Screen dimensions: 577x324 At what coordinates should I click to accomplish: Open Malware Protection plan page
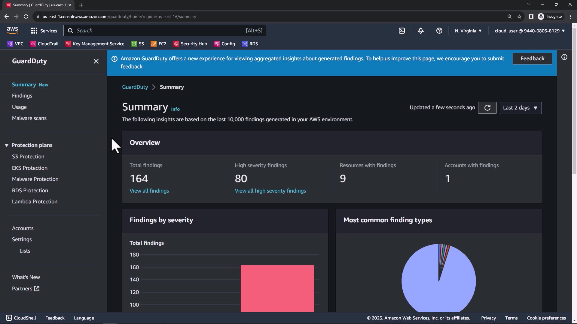click(35, 179)
